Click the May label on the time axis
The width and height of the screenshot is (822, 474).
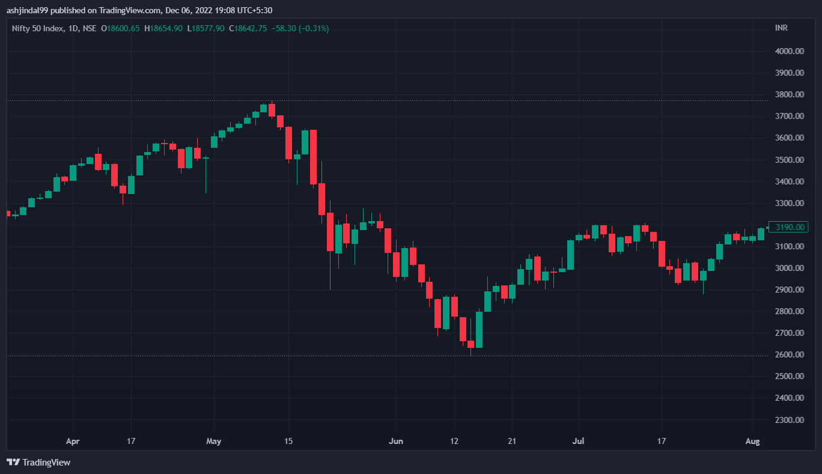(214, 441)
